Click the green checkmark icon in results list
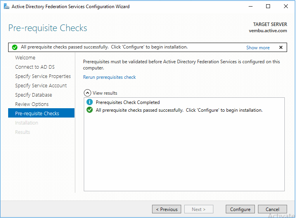 click(x=90, y=110)
